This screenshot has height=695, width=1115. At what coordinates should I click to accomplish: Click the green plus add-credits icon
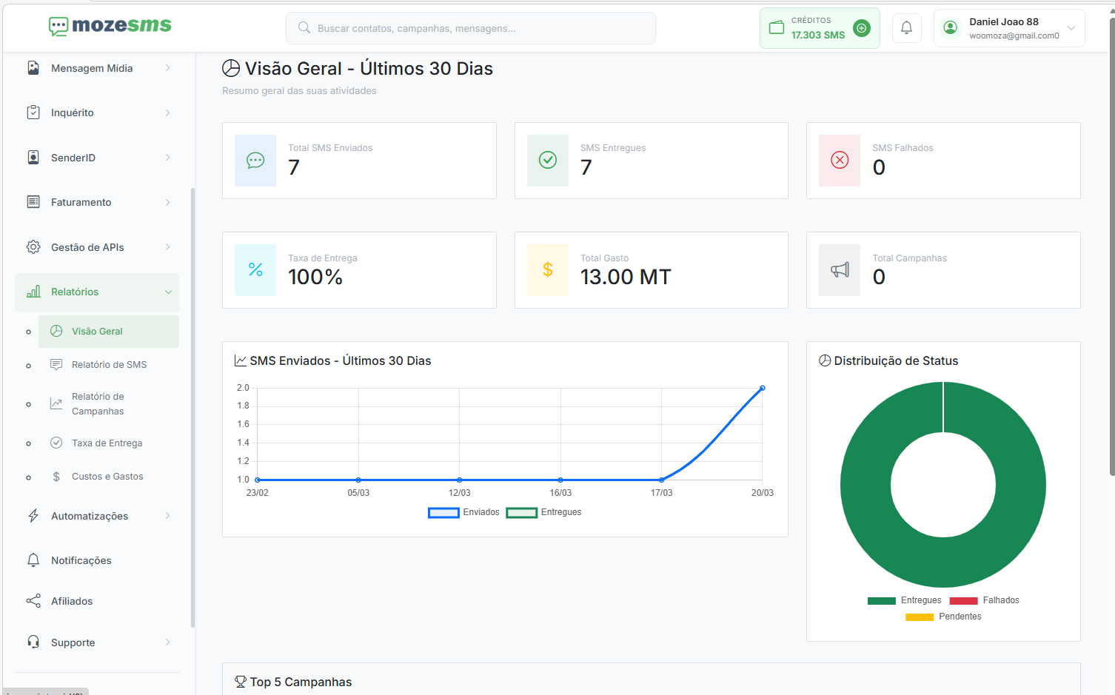(x=861, y=28)
